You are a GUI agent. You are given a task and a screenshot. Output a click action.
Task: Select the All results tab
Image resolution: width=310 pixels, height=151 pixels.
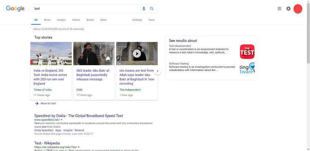pos(36,20)
